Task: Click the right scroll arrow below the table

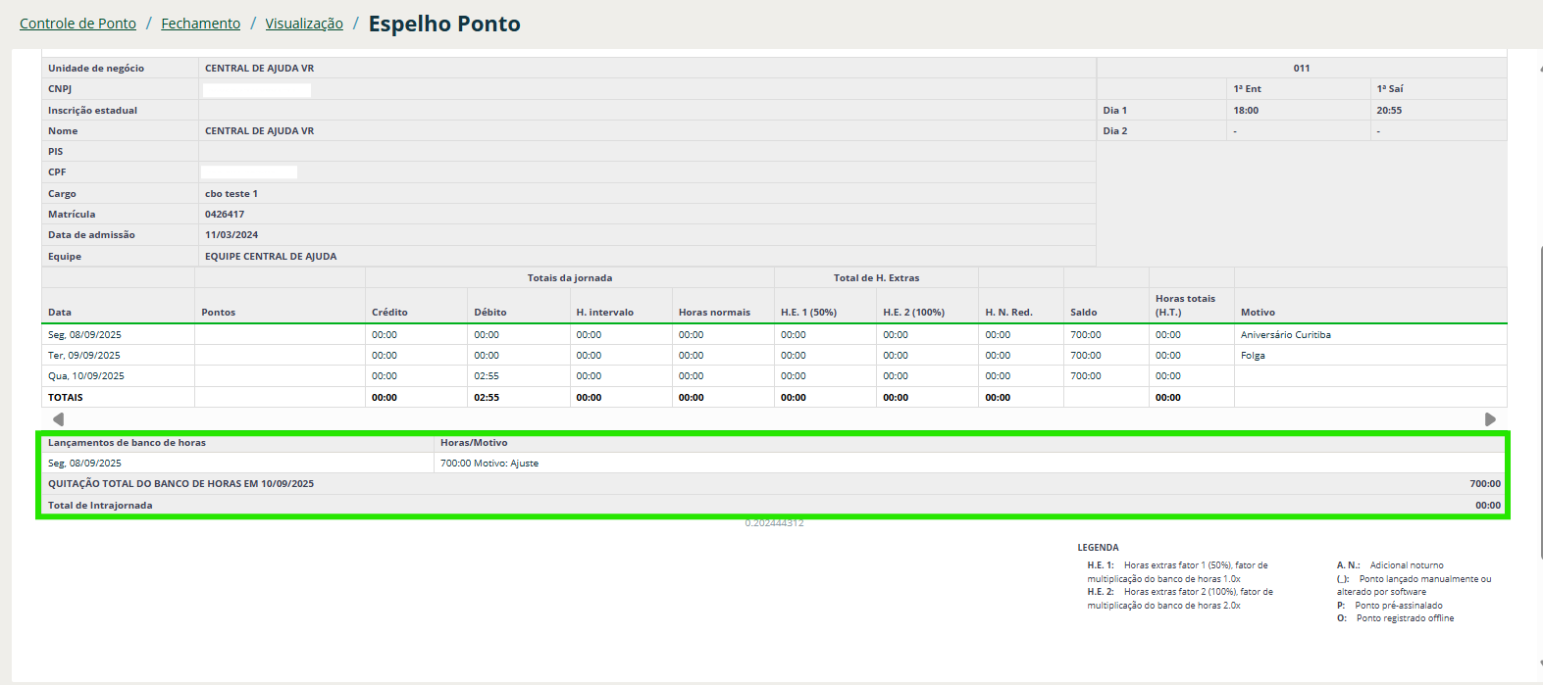Action: (1490, 419)
